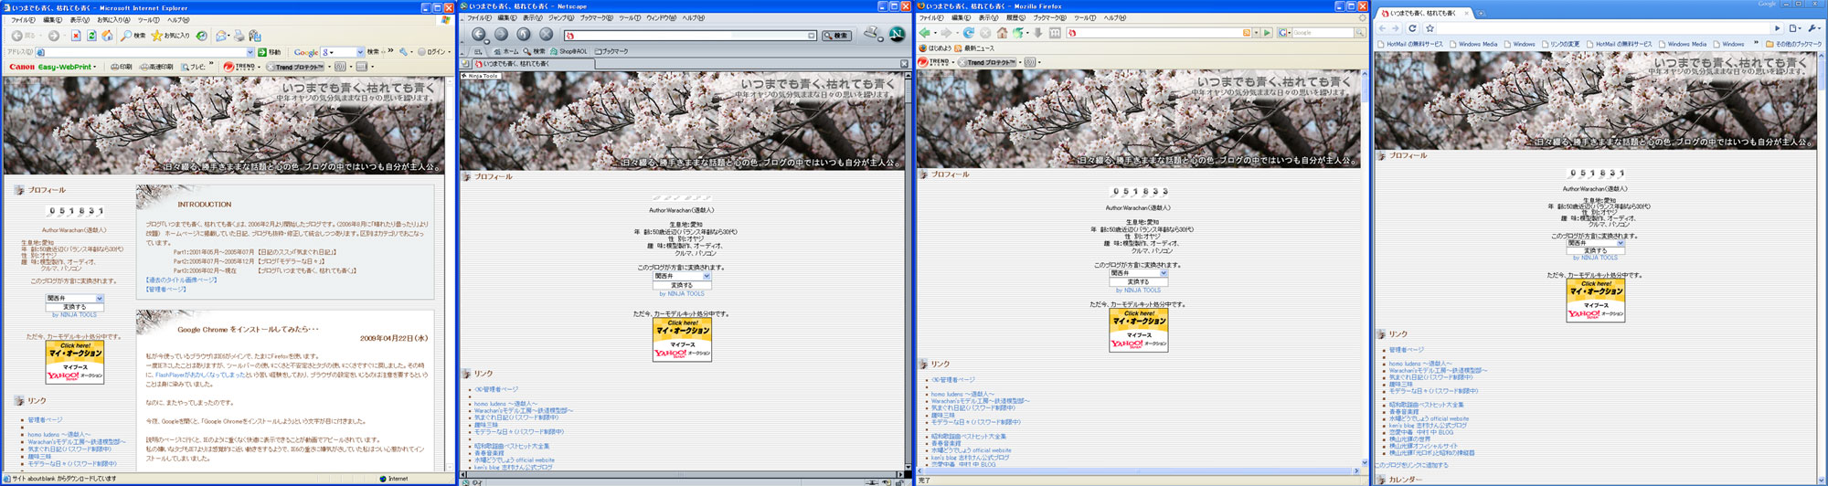Open Internet Explorer's History icon
The height and width of the screenshot is (486, 1828).
(201, 36)
